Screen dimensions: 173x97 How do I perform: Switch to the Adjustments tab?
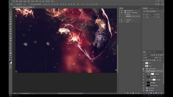[152, 8]
